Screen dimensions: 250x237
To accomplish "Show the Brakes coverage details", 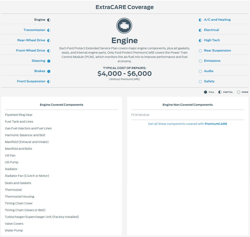I will (40, 71).
